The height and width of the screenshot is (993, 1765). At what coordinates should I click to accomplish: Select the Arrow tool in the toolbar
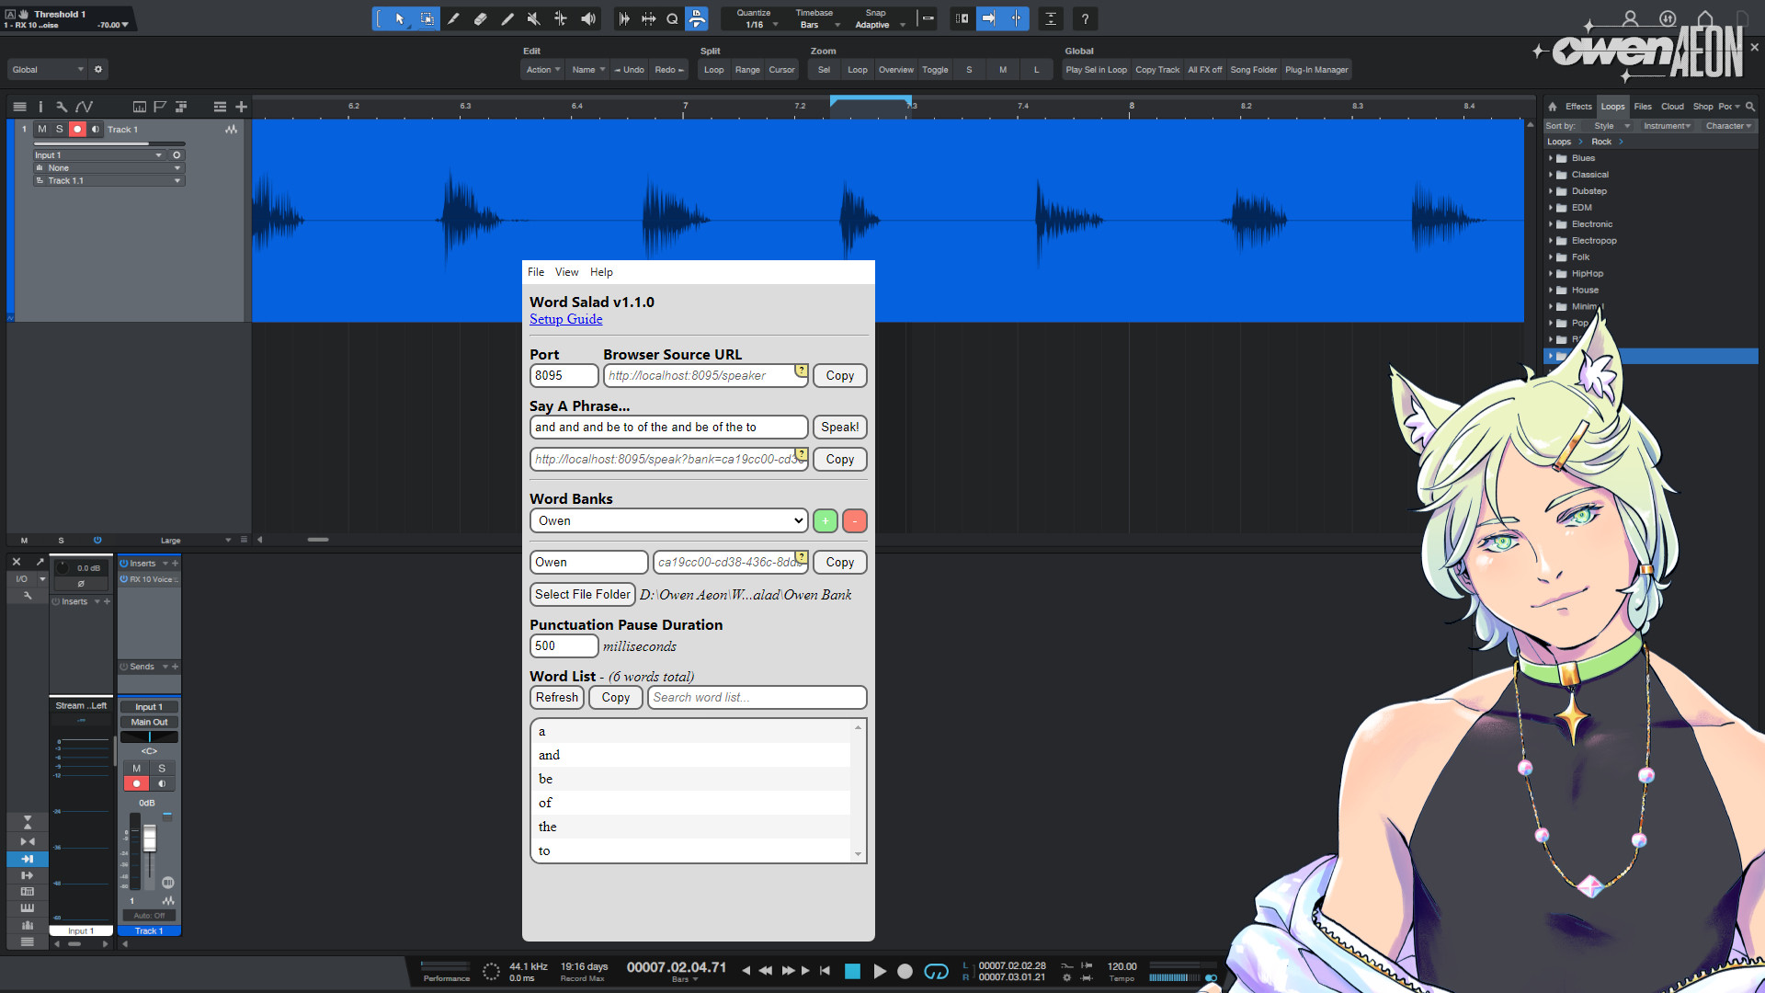[400, 18]
